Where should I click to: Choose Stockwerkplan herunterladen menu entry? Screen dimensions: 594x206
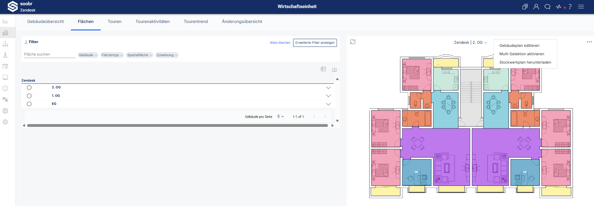[x=525, y=62]
